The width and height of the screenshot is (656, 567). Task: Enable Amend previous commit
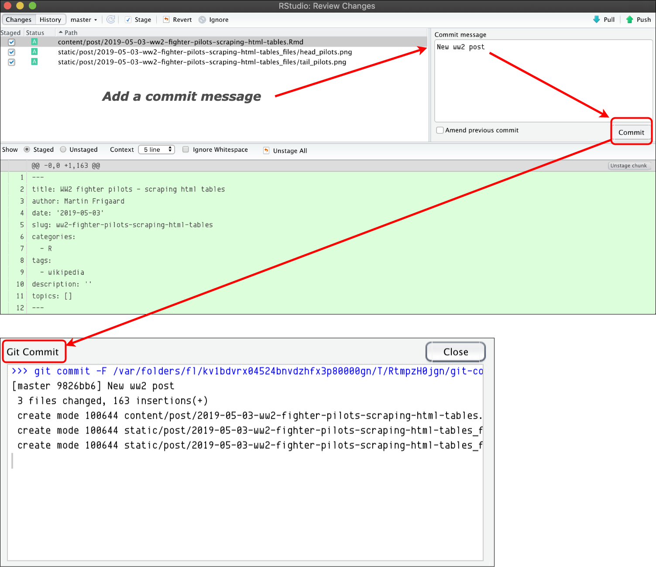pyautogui.click(x=440, y=130)
